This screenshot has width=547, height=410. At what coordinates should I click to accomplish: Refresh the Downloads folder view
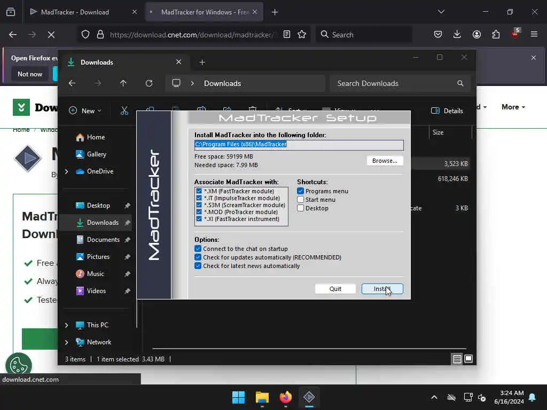tap(149, 83)
